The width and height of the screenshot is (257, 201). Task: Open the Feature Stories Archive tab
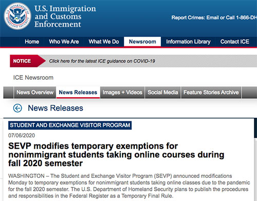[x=211, y=93]
